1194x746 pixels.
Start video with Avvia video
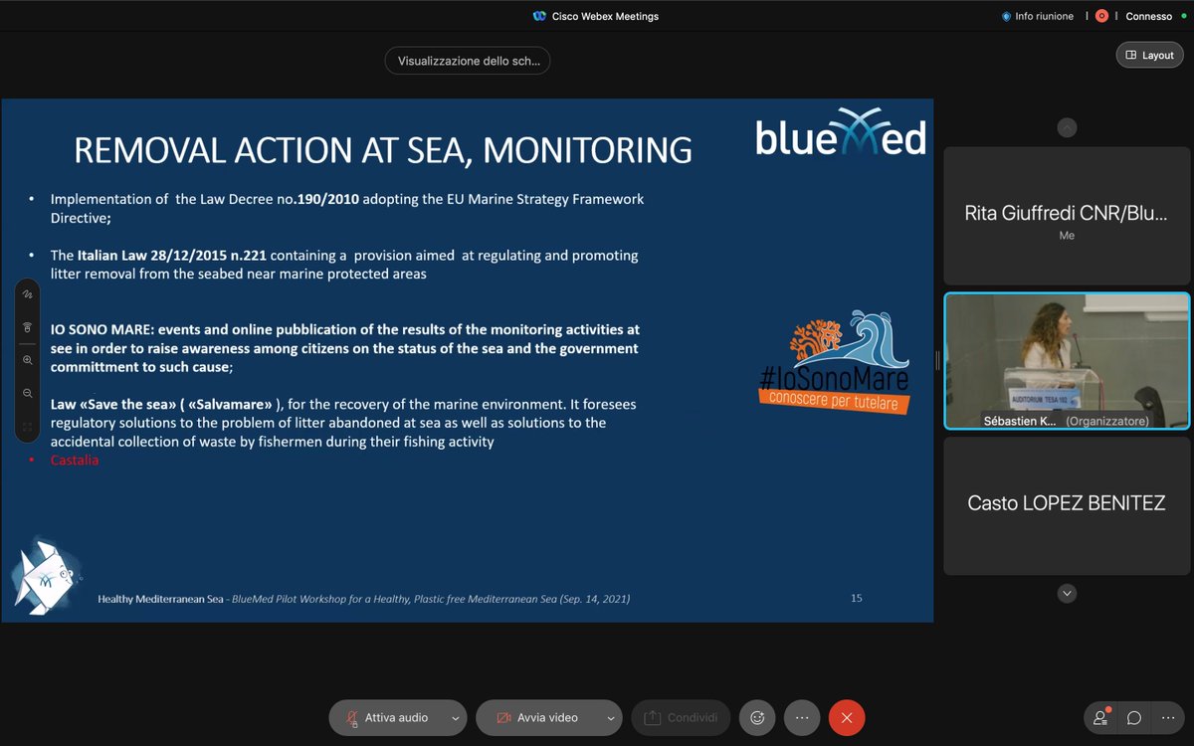click(541, 717)
